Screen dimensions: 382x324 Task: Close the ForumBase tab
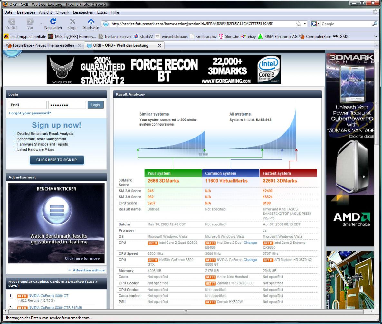pos(79,45)
